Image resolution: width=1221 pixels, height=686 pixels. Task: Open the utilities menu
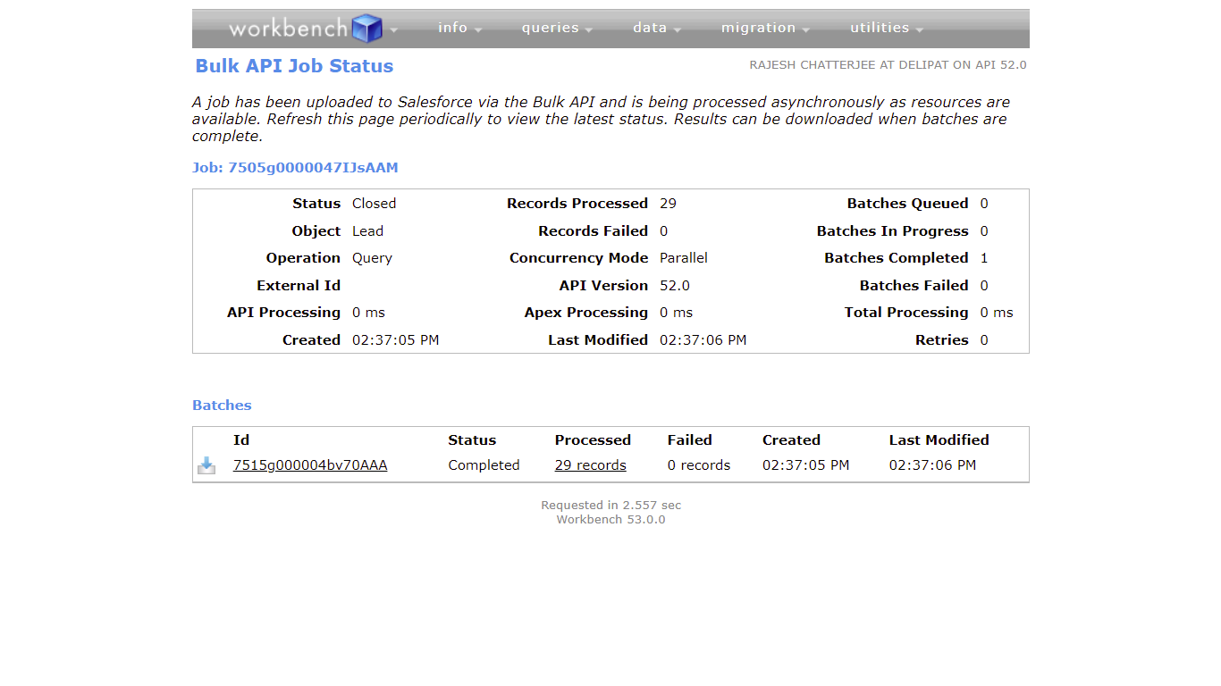pos(887,28)
